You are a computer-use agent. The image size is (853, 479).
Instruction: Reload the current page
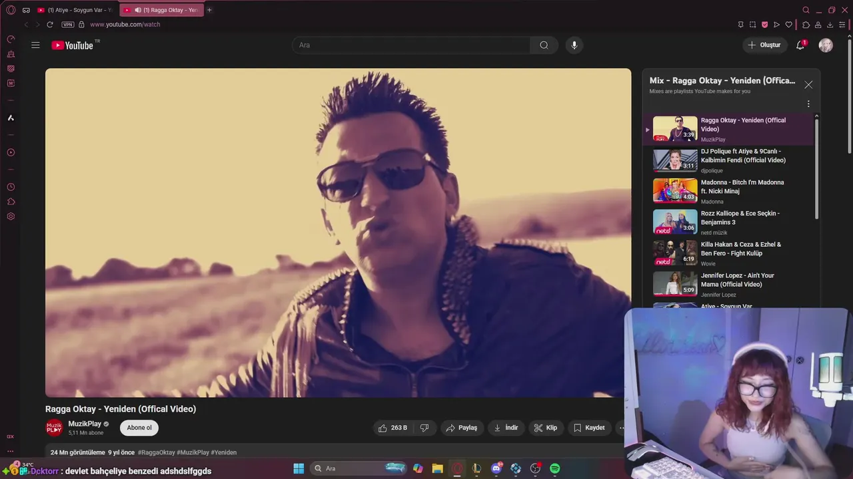click(x=49, y=25)
